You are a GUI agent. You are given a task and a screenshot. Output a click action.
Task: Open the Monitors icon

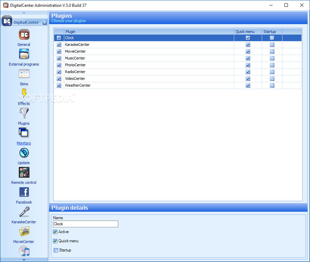24,133
